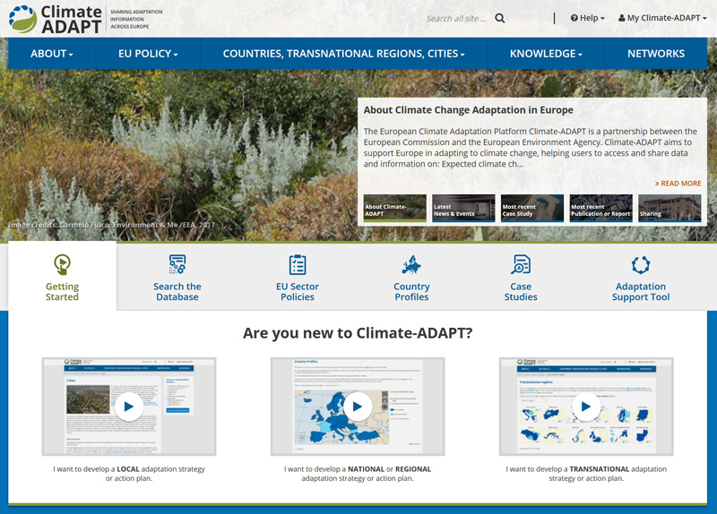Click the Country Profiles Europe map icon
The image size is (717, 514).
click(411, 264)
